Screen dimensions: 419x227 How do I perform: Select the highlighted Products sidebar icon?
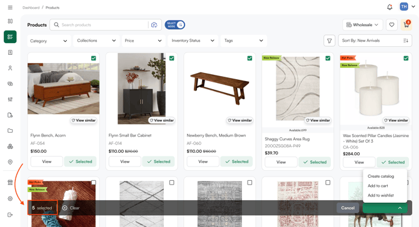(x=10, y=37)
